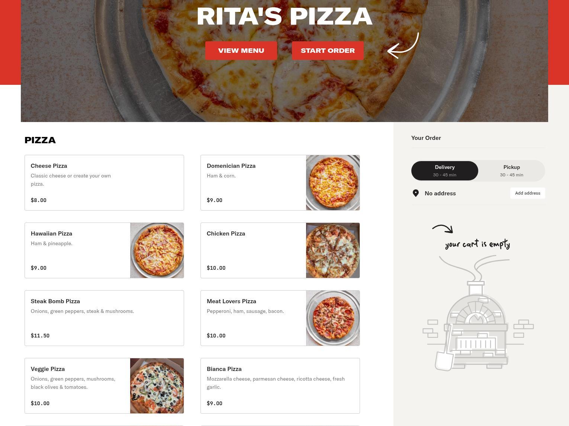Open the View Menu button
Screen dimensions: 569x426
coord(241,51)
